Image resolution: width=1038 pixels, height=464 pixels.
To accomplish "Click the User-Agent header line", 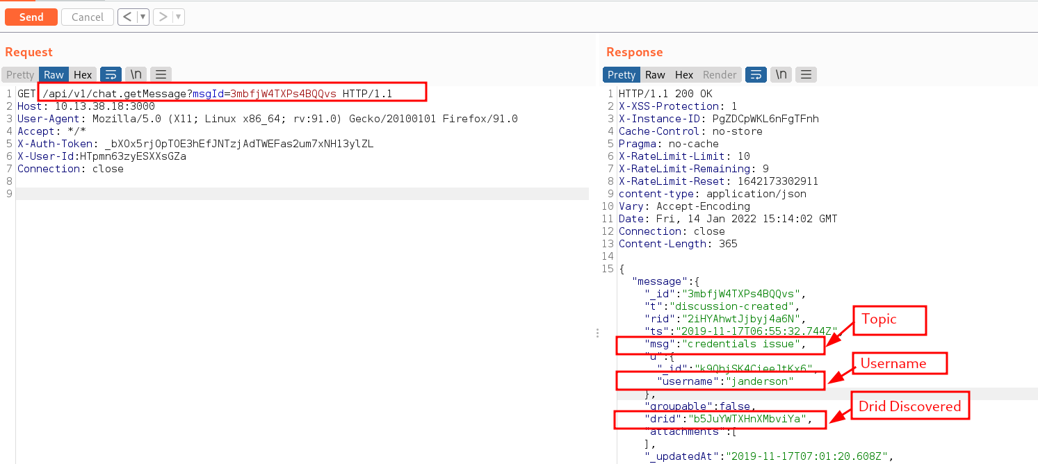I will click(268, 119).
